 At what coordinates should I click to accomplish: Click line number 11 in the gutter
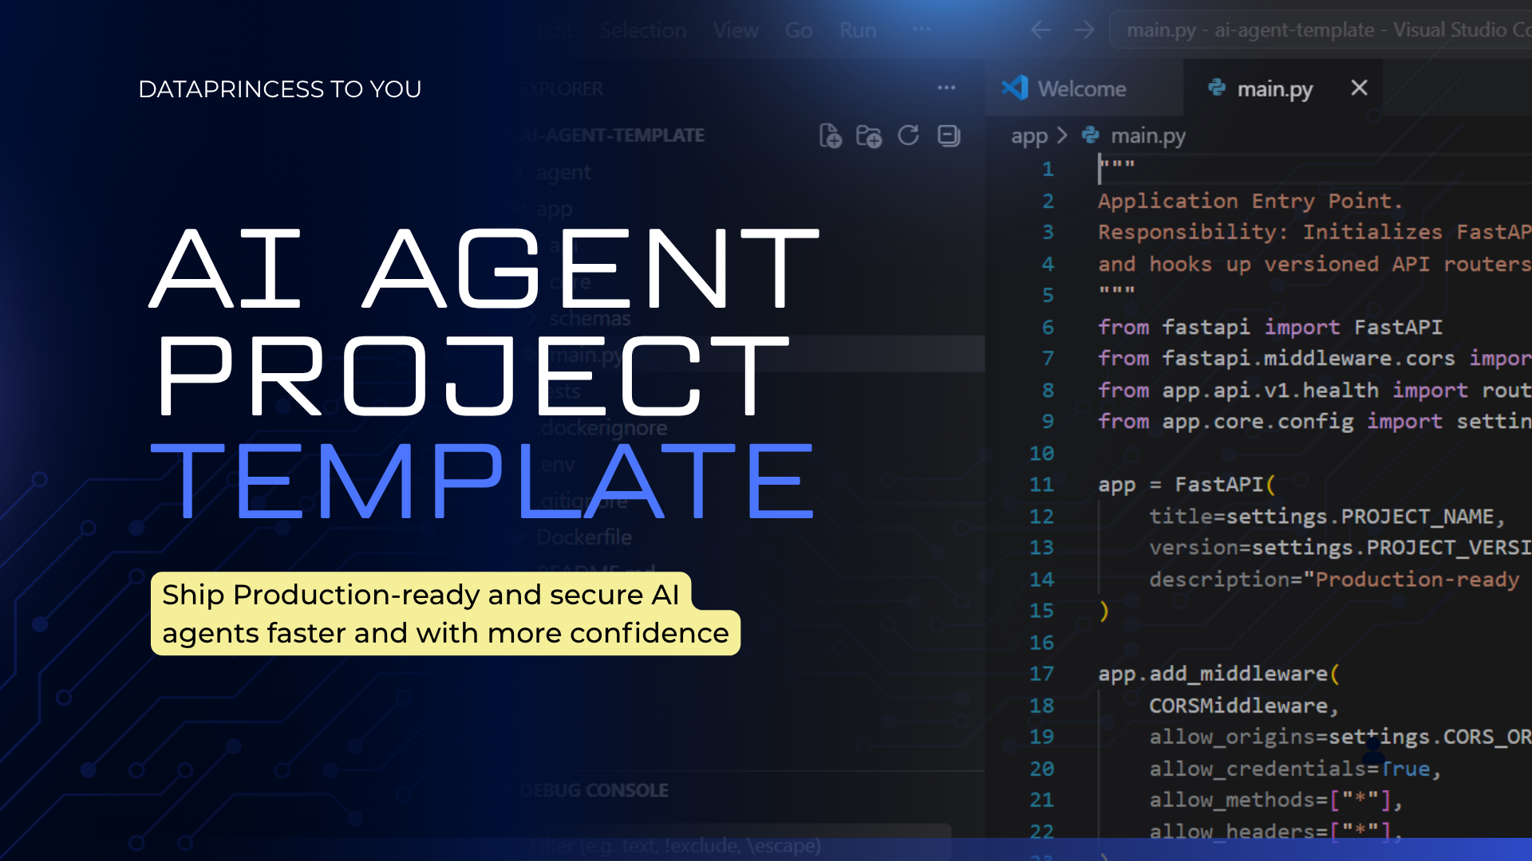1041,485
